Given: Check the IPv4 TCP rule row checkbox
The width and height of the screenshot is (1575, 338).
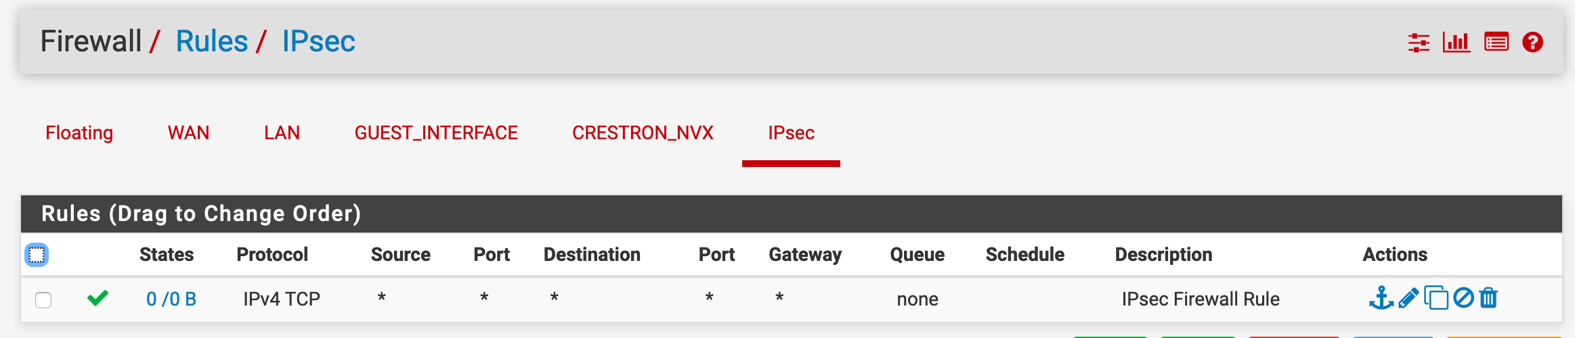Looking at the screenshot, I should tap(43, 299).
